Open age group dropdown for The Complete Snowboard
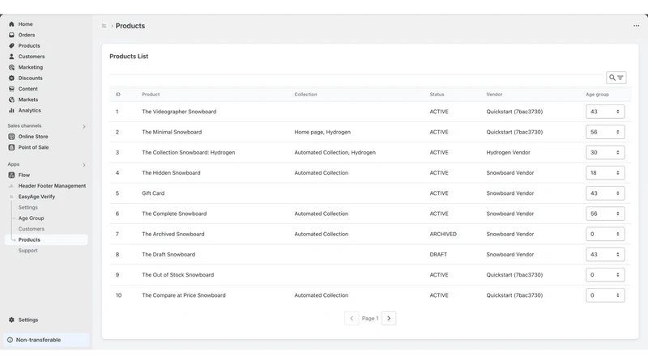This screenshot has height=364, width=648. click(x=605, y=214)
